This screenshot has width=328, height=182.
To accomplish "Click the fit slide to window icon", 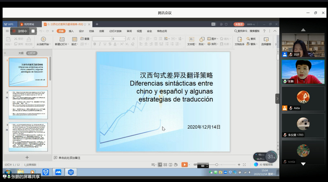I will 244,165.
